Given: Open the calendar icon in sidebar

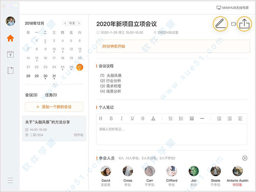Looking at the screenshot, I should [x=10, y=54].
